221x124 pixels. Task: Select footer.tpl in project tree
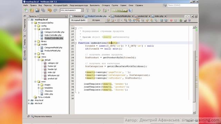click(52, 66)
